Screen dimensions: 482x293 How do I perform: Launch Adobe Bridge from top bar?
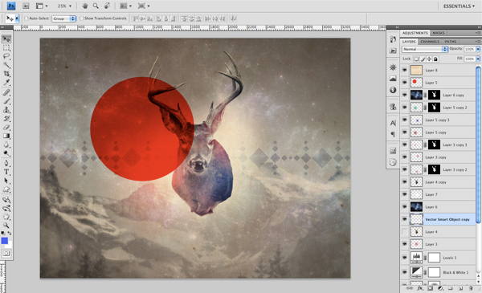pos(26,6)
